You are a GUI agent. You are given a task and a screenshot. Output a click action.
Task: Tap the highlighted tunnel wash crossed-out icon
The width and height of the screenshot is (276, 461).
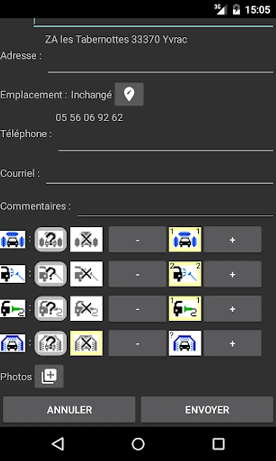coord(86,343)
